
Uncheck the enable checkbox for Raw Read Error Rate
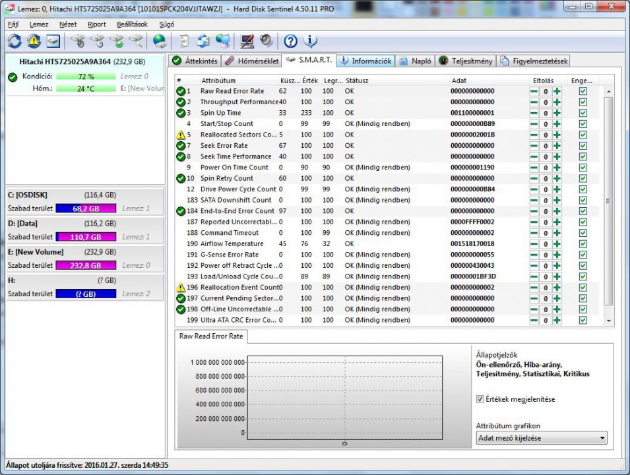583,91
